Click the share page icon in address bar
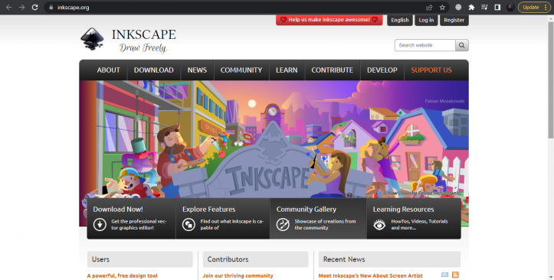This screenshot has width=554, height=280. tap(429, 7)
